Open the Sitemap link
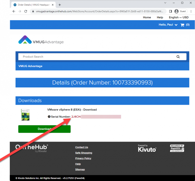195x181 pixels. pos(80,169)
